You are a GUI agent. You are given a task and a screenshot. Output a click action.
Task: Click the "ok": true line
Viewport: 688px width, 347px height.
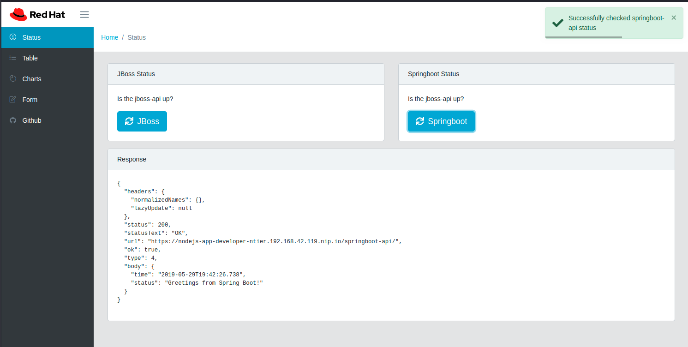coord(143,250)
